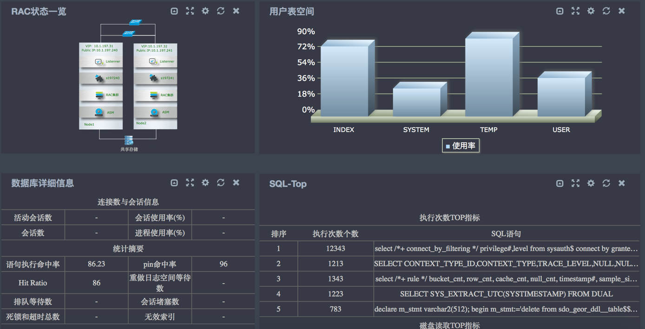
Task: Click the s197241 instance puzzle icon
Action: click(x=153, y=78)
